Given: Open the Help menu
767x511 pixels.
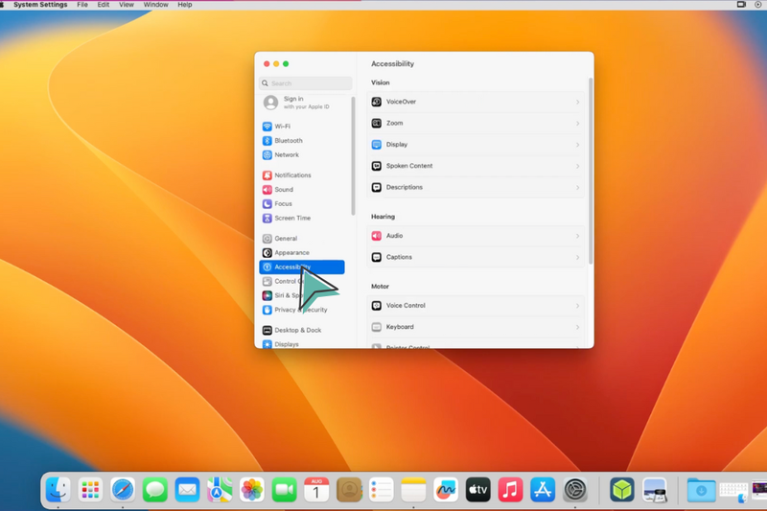Looking at the screenshot, I should pyautogui.click(x=185, y=5).
